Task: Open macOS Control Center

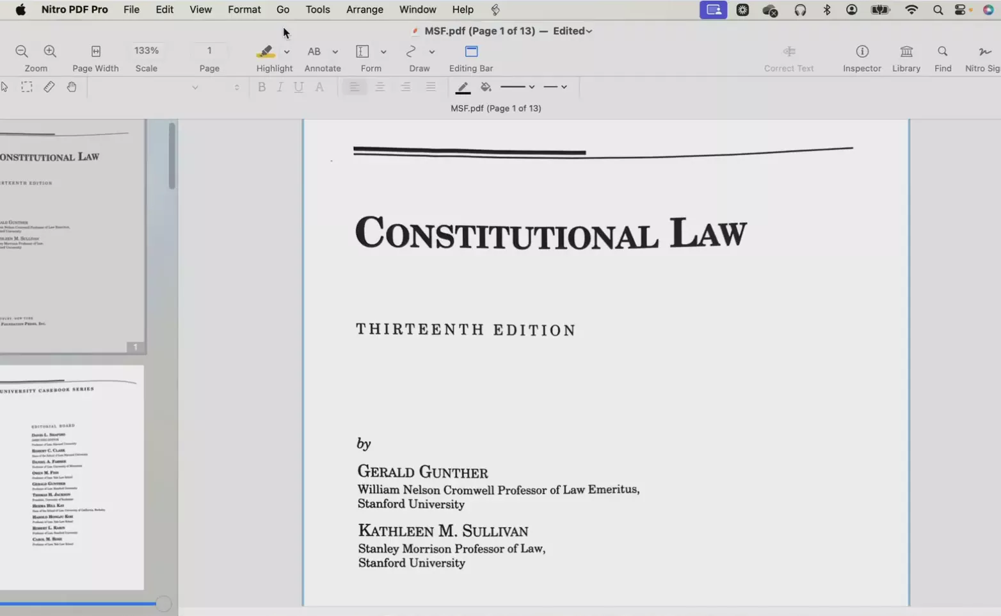Action: coord(961,10)
